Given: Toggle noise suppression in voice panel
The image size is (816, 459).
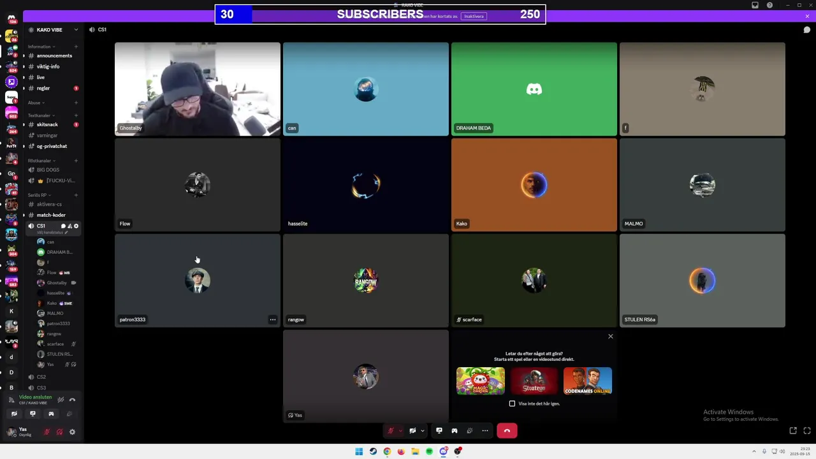Looking at the screenshot, I should [x=61, y=400].
